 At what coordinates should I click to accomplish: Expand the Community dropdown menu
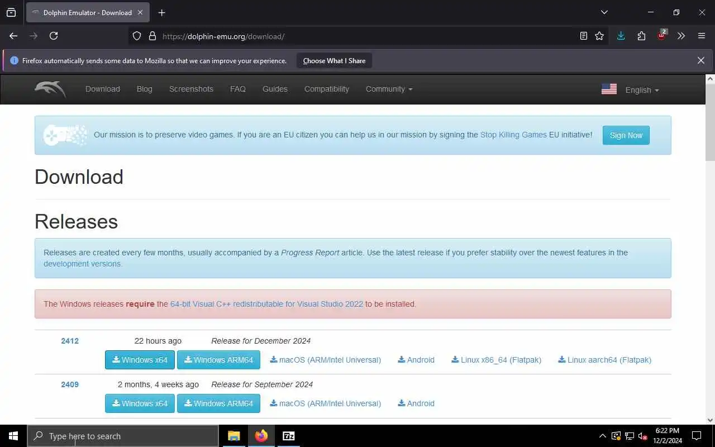(x=389, y=89)
